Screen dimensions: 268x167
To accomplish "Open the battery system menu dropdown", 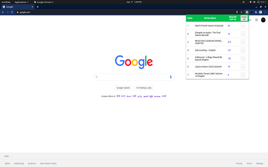I will (262, 2).
